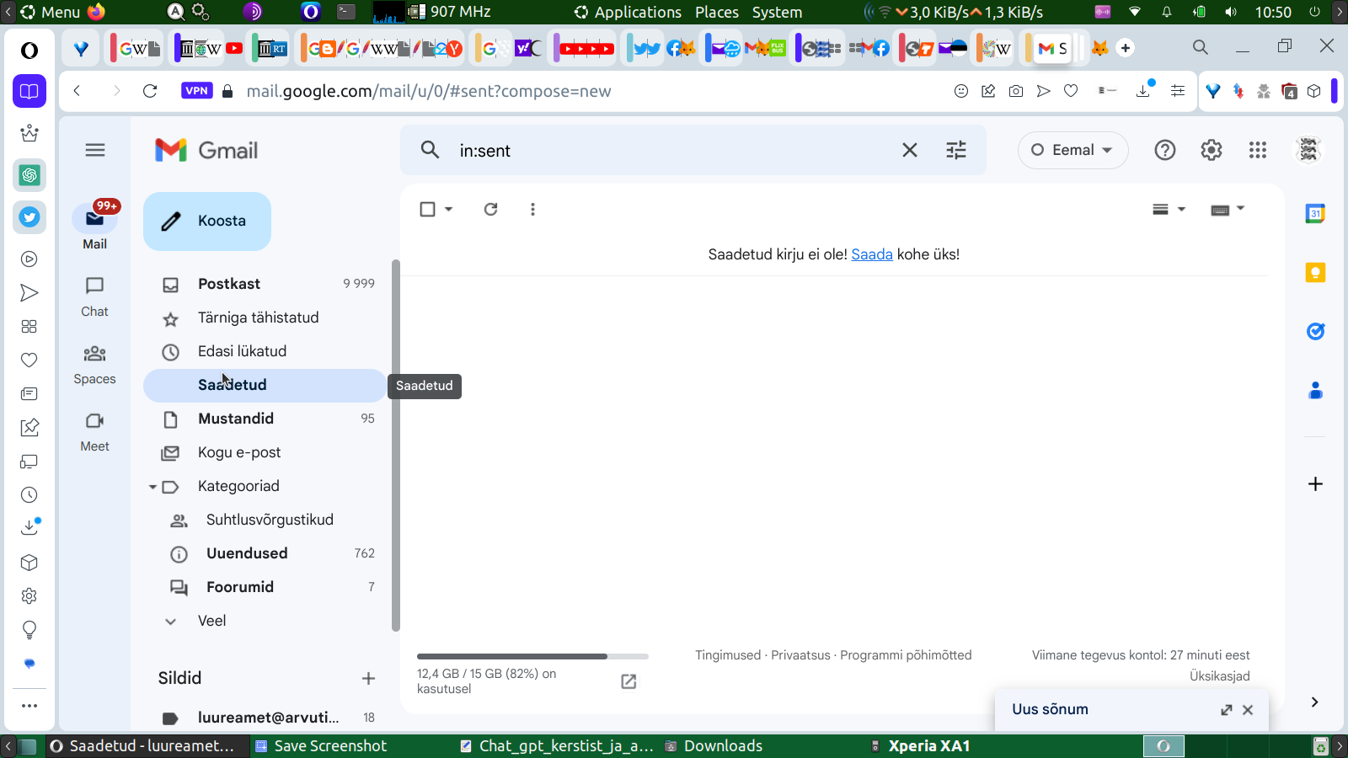Click the Koosta compose button
Screen dimensions: 1348x758
coord(207,222)
